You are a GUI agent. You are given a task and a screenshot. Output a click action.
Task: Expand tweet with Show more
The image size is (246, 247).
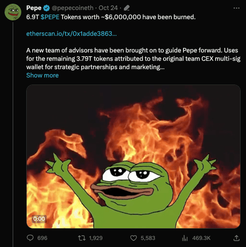[42, 75]
